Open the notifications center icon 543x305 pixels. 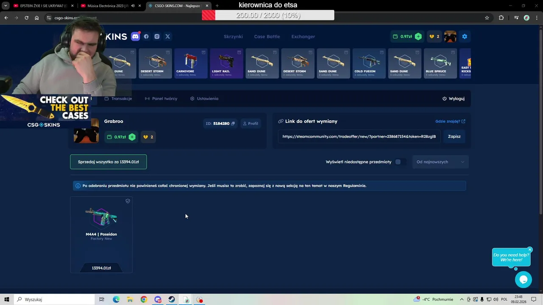coord(534,299)
